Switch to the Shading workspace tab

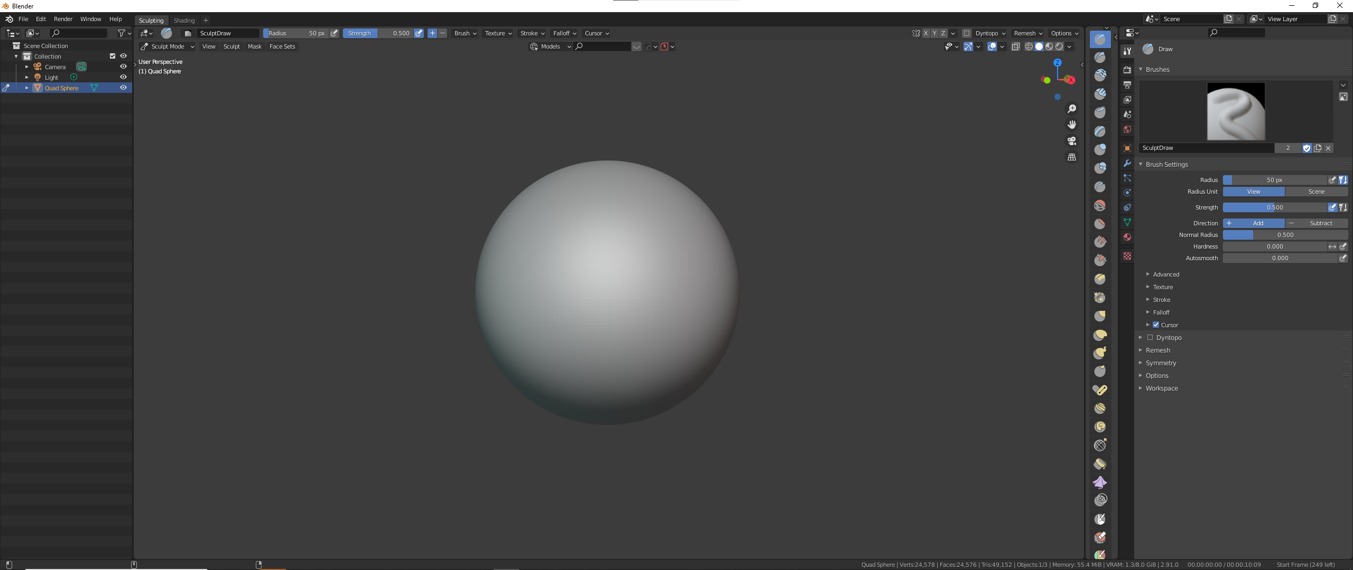(x=184, y=21)
